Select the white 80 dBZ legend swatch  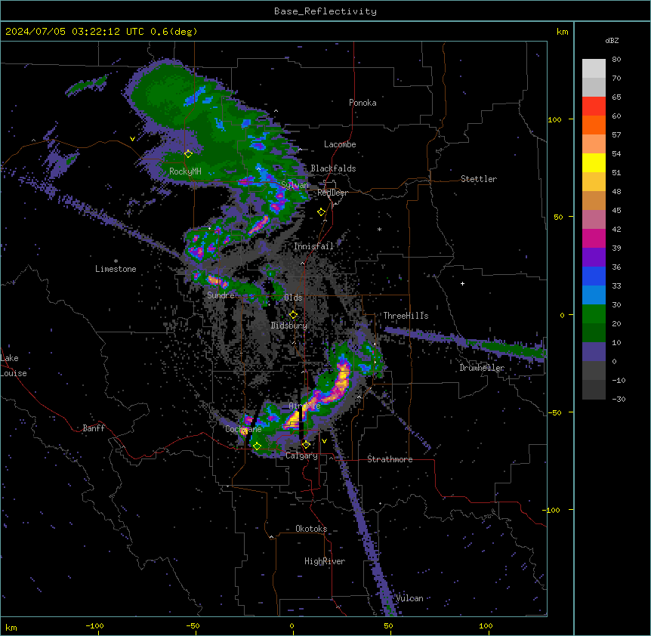(594, 69)
